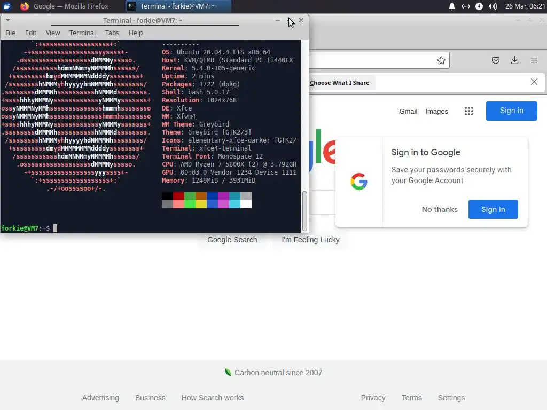Minimize the Terminal window
This screenshot has width=547, height=410.
tap(278, 20)
